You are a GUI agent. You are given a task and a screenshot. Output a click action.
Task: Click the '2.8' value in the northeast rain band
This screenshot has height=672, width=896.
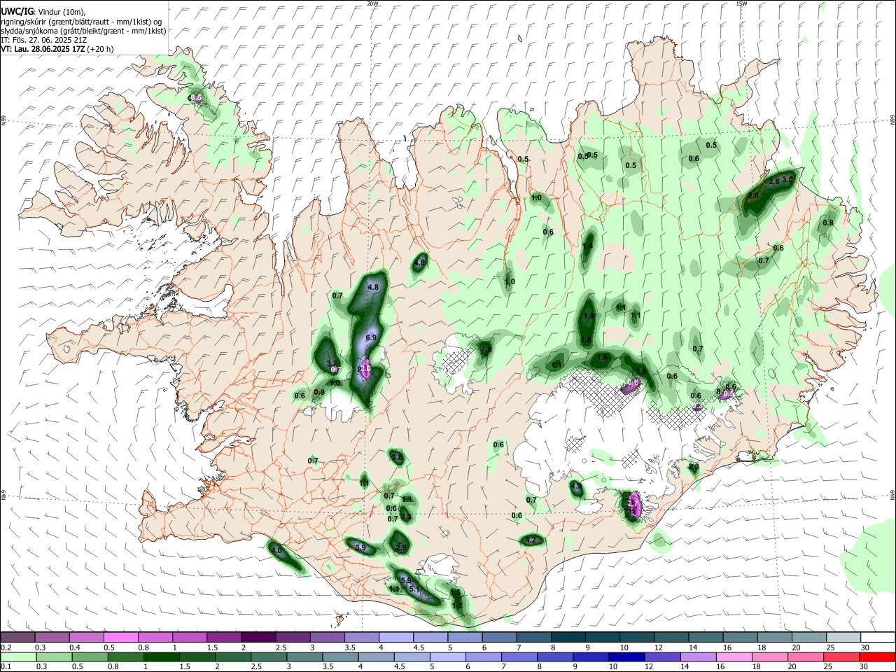tap(774, 181)
